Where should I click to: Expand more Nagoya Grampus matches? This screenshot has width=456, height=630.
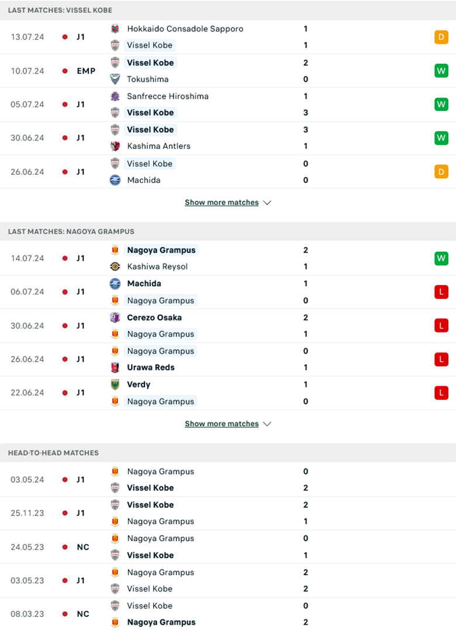coord(222,424)
